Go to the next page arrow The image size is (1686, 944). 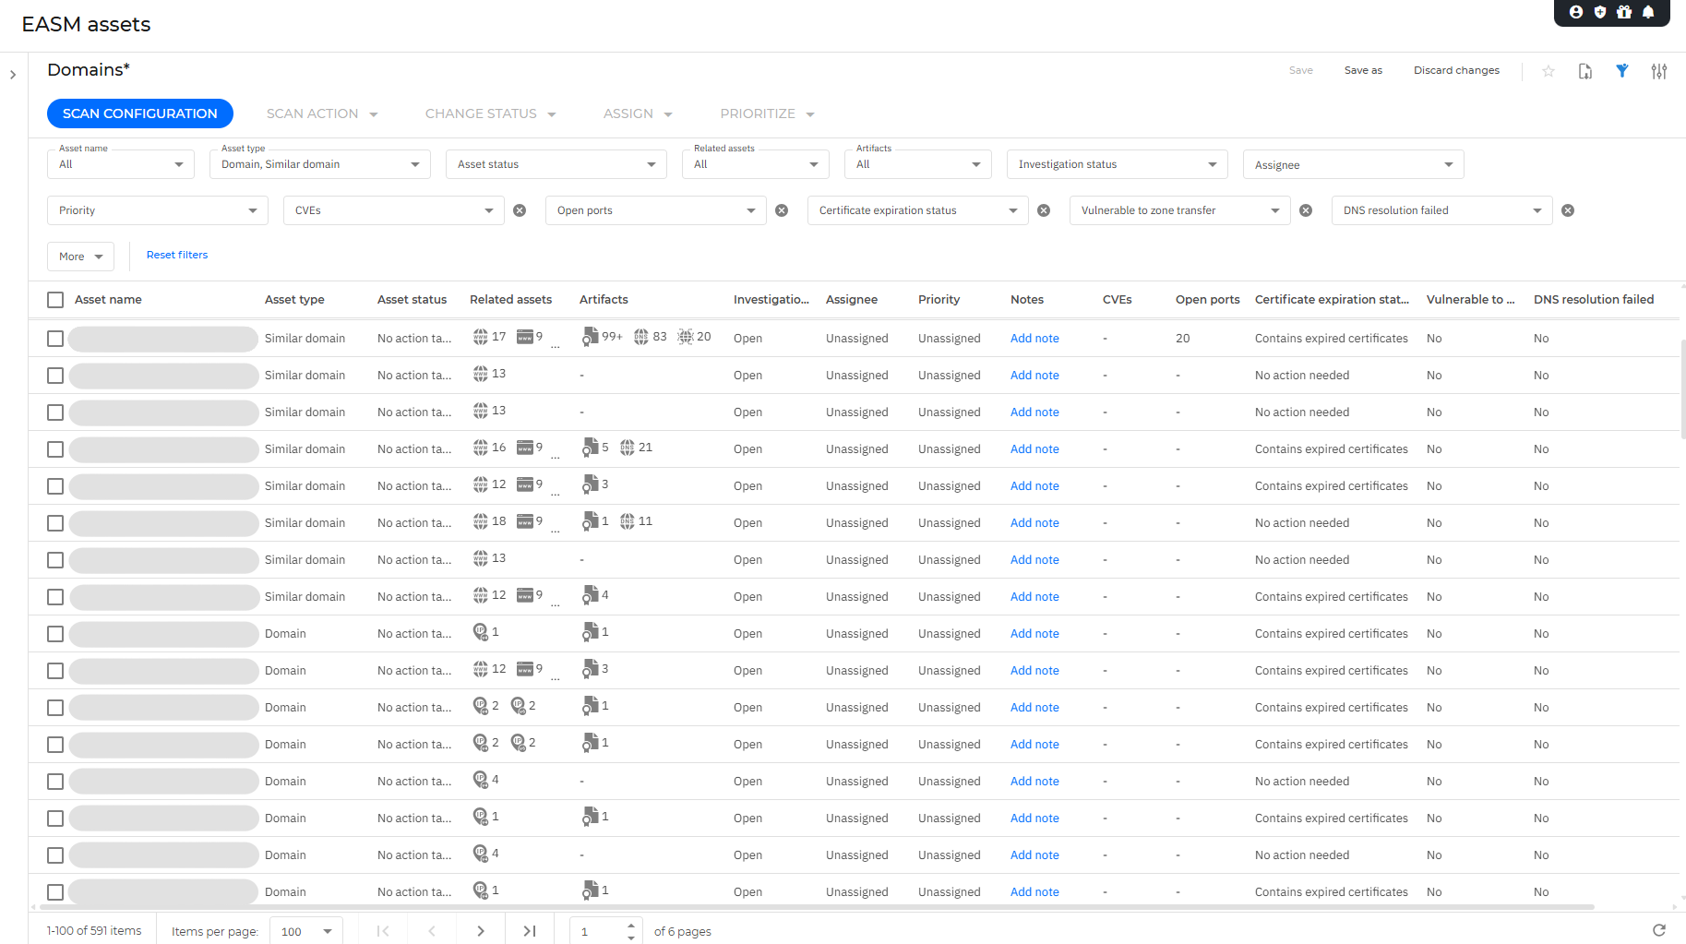[481, 931]
